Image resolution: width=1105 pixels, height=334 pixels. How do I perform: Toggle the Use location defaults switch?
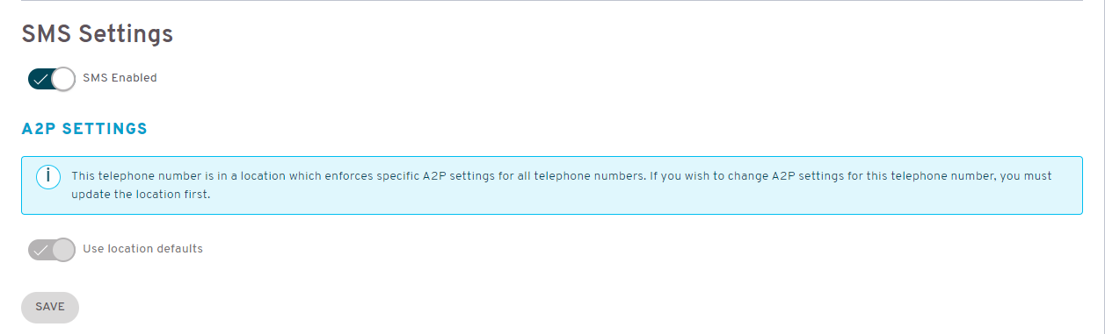(52, 249)
